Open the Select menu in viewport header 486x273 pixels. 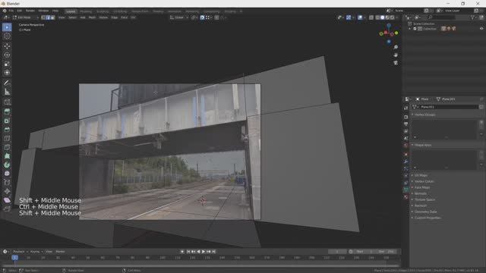point(72,17)
